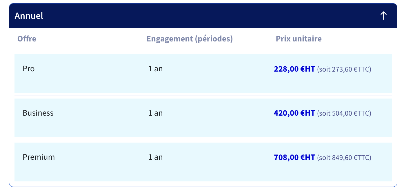
Task: Click the 1 an engagement for Premium
Action: 156,157
